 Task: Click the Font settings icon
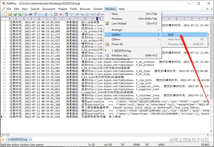(98, 14)
